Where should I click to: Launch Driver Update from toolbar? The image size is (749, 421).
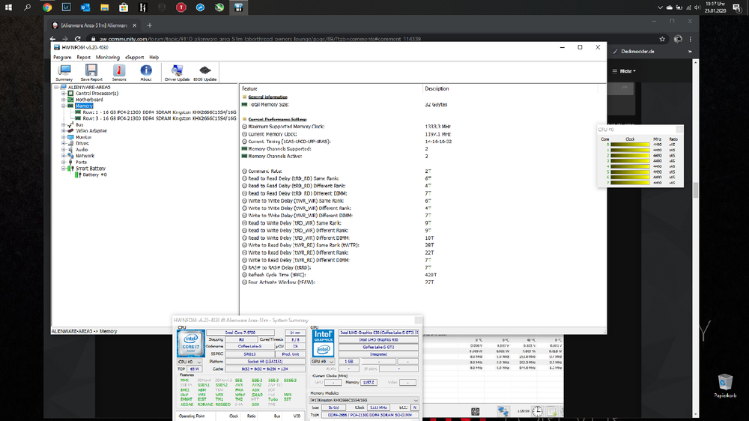tap(177, 72)
